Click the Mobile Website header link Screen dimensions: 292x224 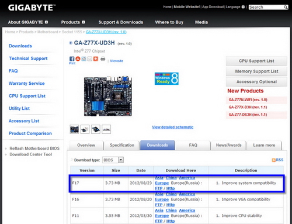(x=187, y=7)
